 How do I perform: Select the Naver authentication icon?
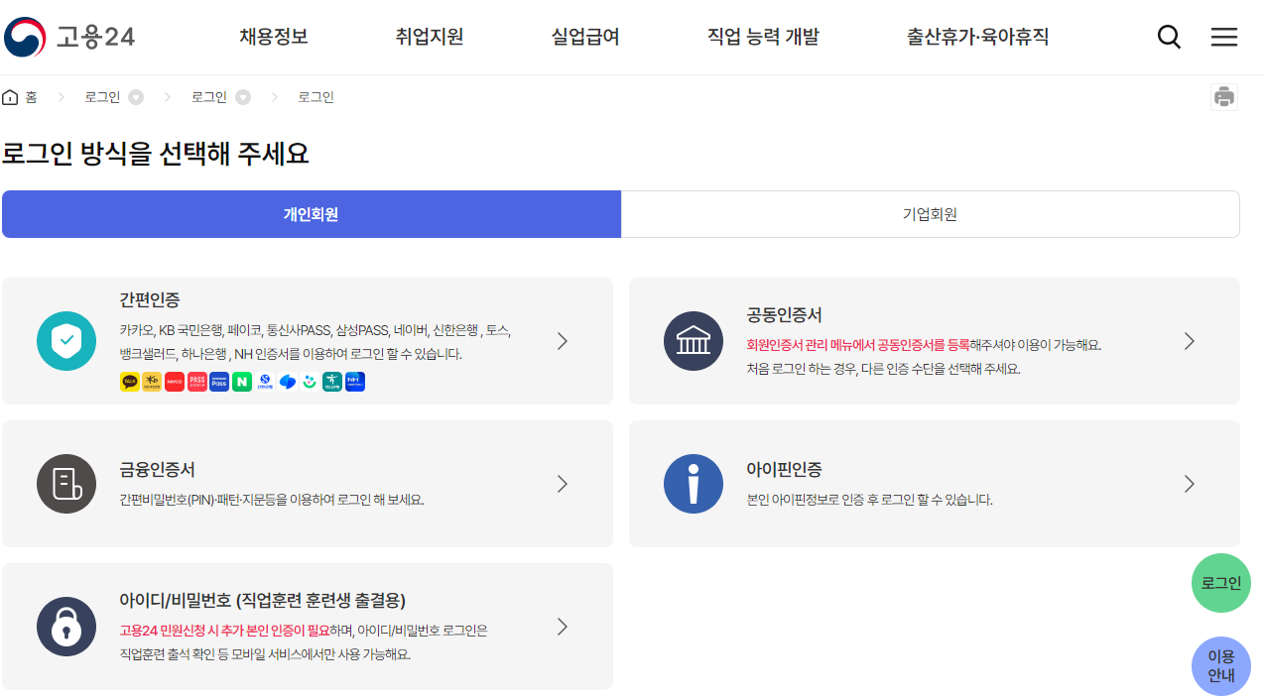point(242,381)
